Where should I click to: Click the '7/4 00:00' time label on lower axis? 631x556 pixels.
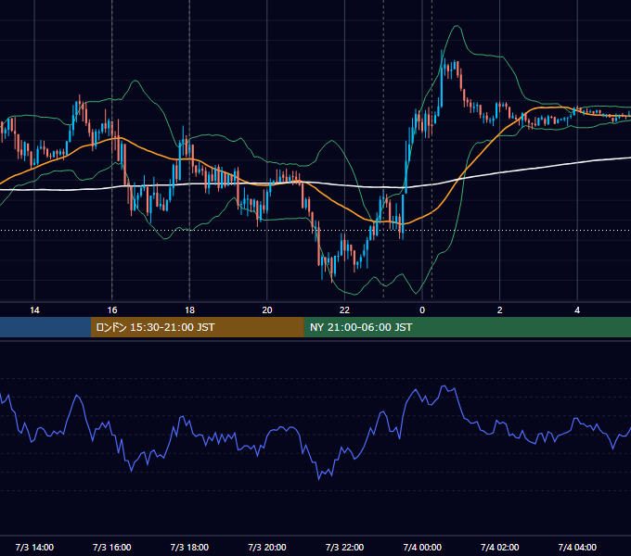[x=422, y=547]
